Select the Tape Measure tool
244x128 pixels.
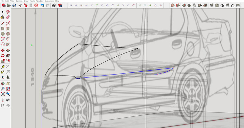3,67
